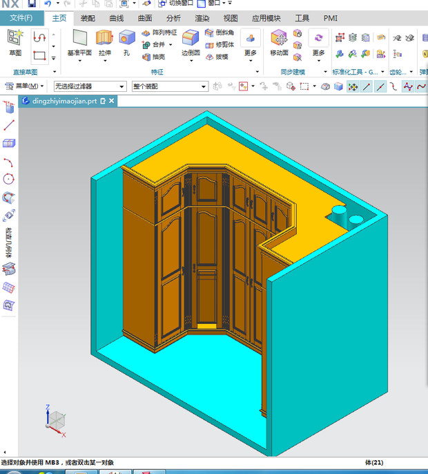Switch to the 装配 ribbon tab
428x474 pixels.
[88, 18]
